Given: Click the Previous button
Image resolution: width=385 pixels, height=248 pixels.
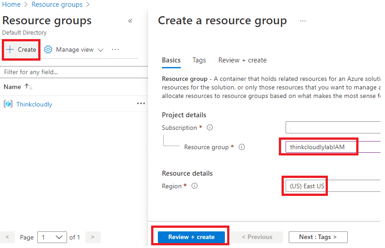Looking at the screenshot, I should (257, 237).
